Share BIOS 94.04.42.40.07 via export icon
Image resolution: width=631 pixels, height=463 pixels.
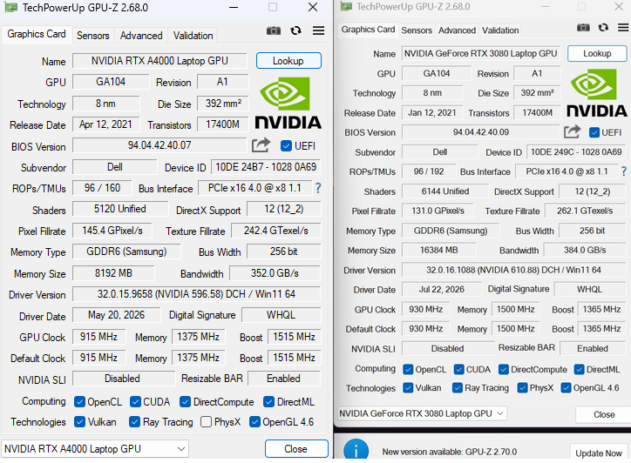pos(261,145)
